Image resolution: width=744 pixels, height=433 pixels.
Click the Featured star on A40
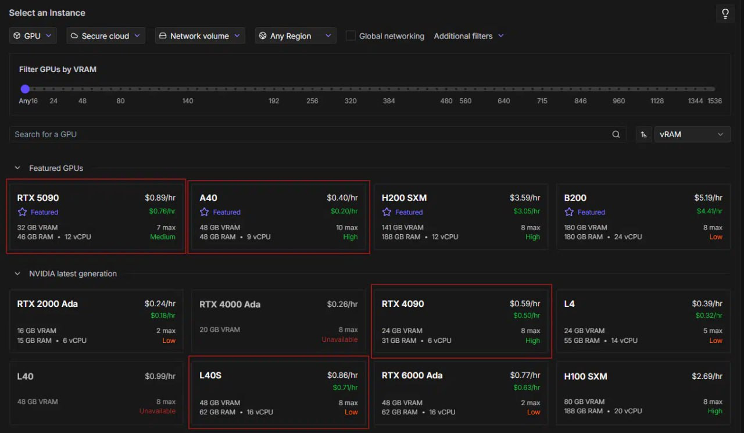point(205,212)
